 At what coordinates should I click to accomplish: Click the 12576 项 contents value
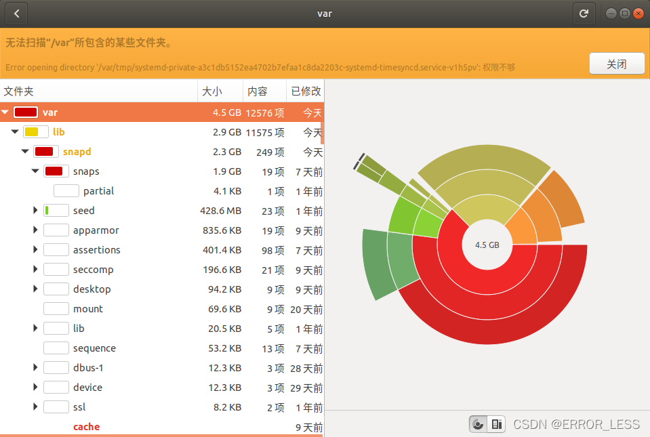pos(265,112)
